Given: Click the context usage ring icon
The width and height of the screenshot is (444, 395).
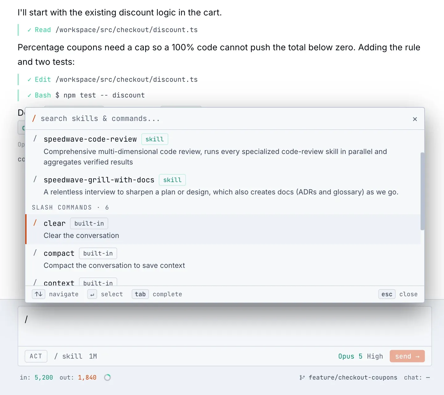Looking at the screenshot, I should pyautogui.click(x=107, y=377).
